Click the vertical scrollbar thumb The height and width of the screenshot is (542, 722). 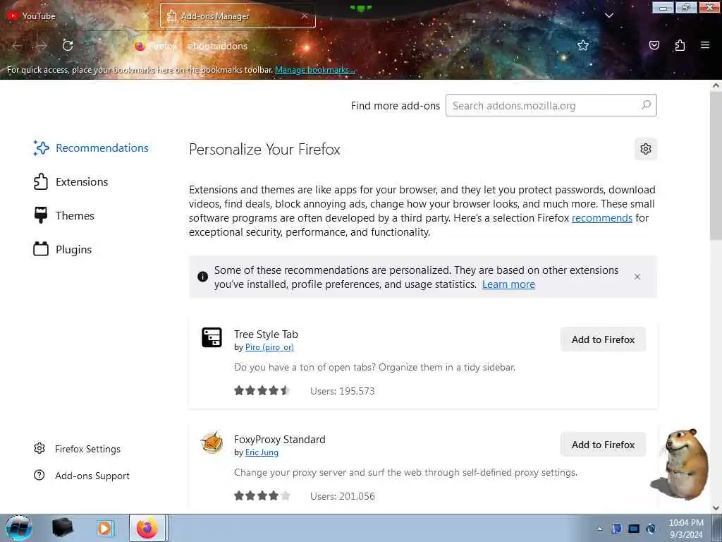(x=716, y=166)
